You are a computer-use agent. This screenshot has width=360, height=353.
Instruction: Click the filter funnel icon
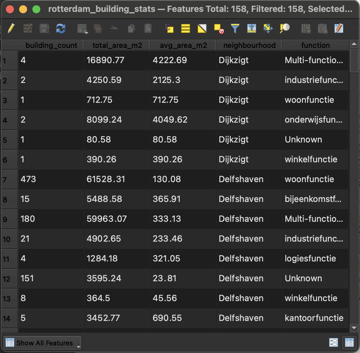point(235,28)
